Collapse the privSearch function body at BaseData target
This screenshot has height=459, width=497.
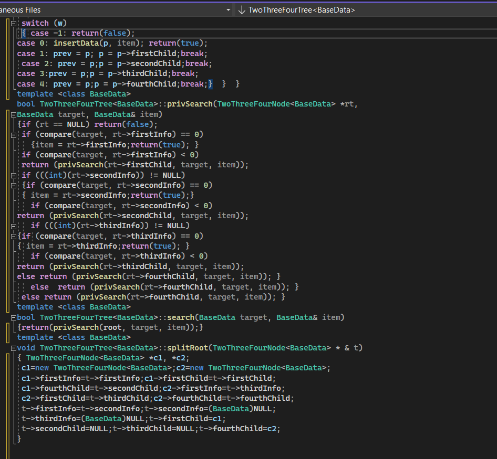[x=13, y=114]
